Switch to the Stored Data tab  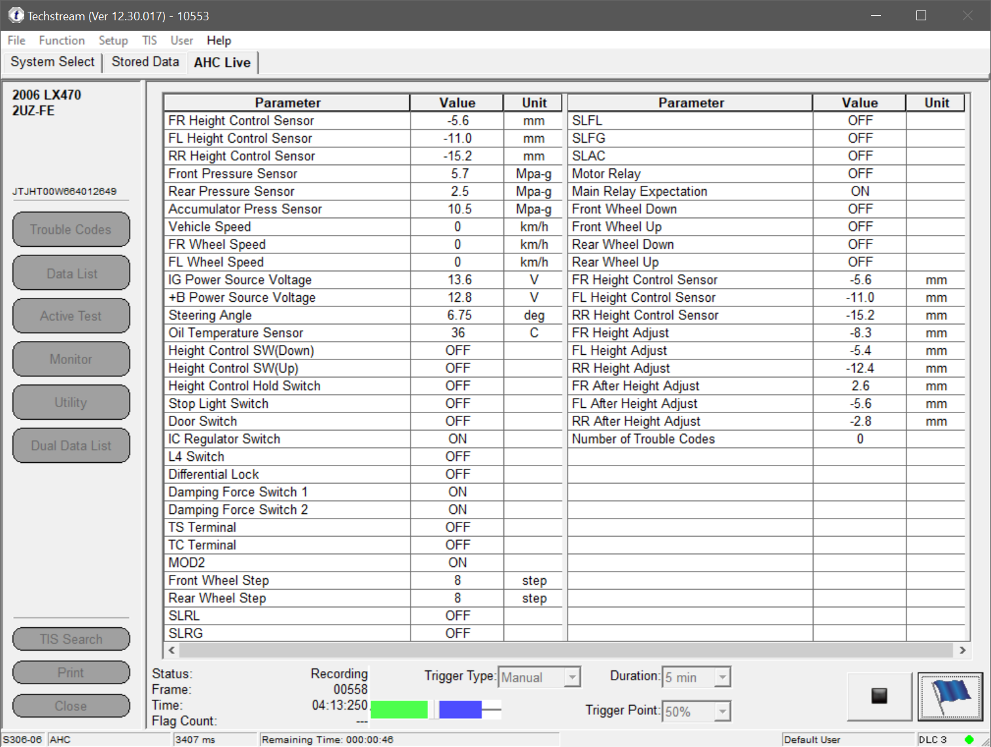pyautogui.click(x=145, y=62)
